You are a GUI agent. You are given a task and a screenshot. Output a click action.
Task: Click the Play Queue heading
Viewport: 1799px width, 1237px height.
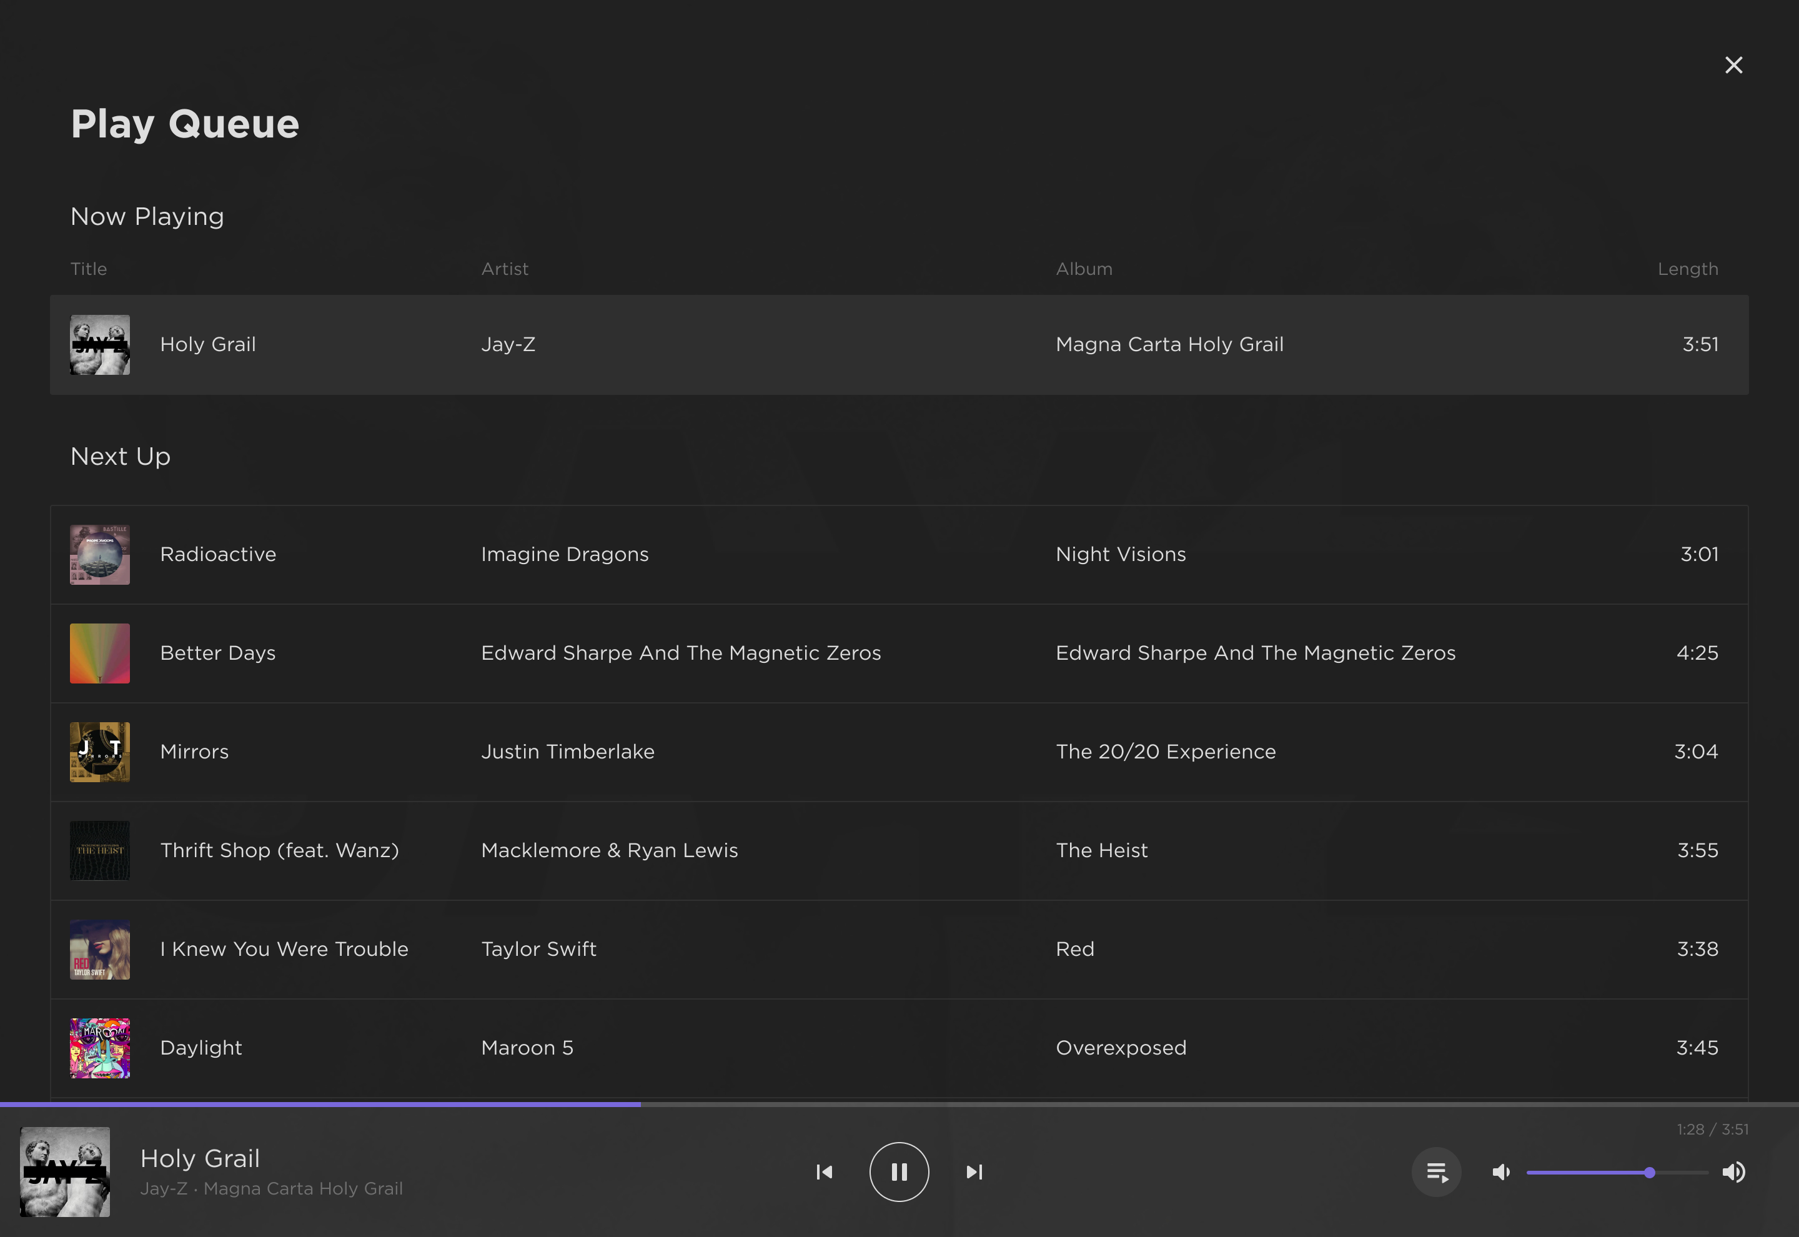(x=185, y=125)
